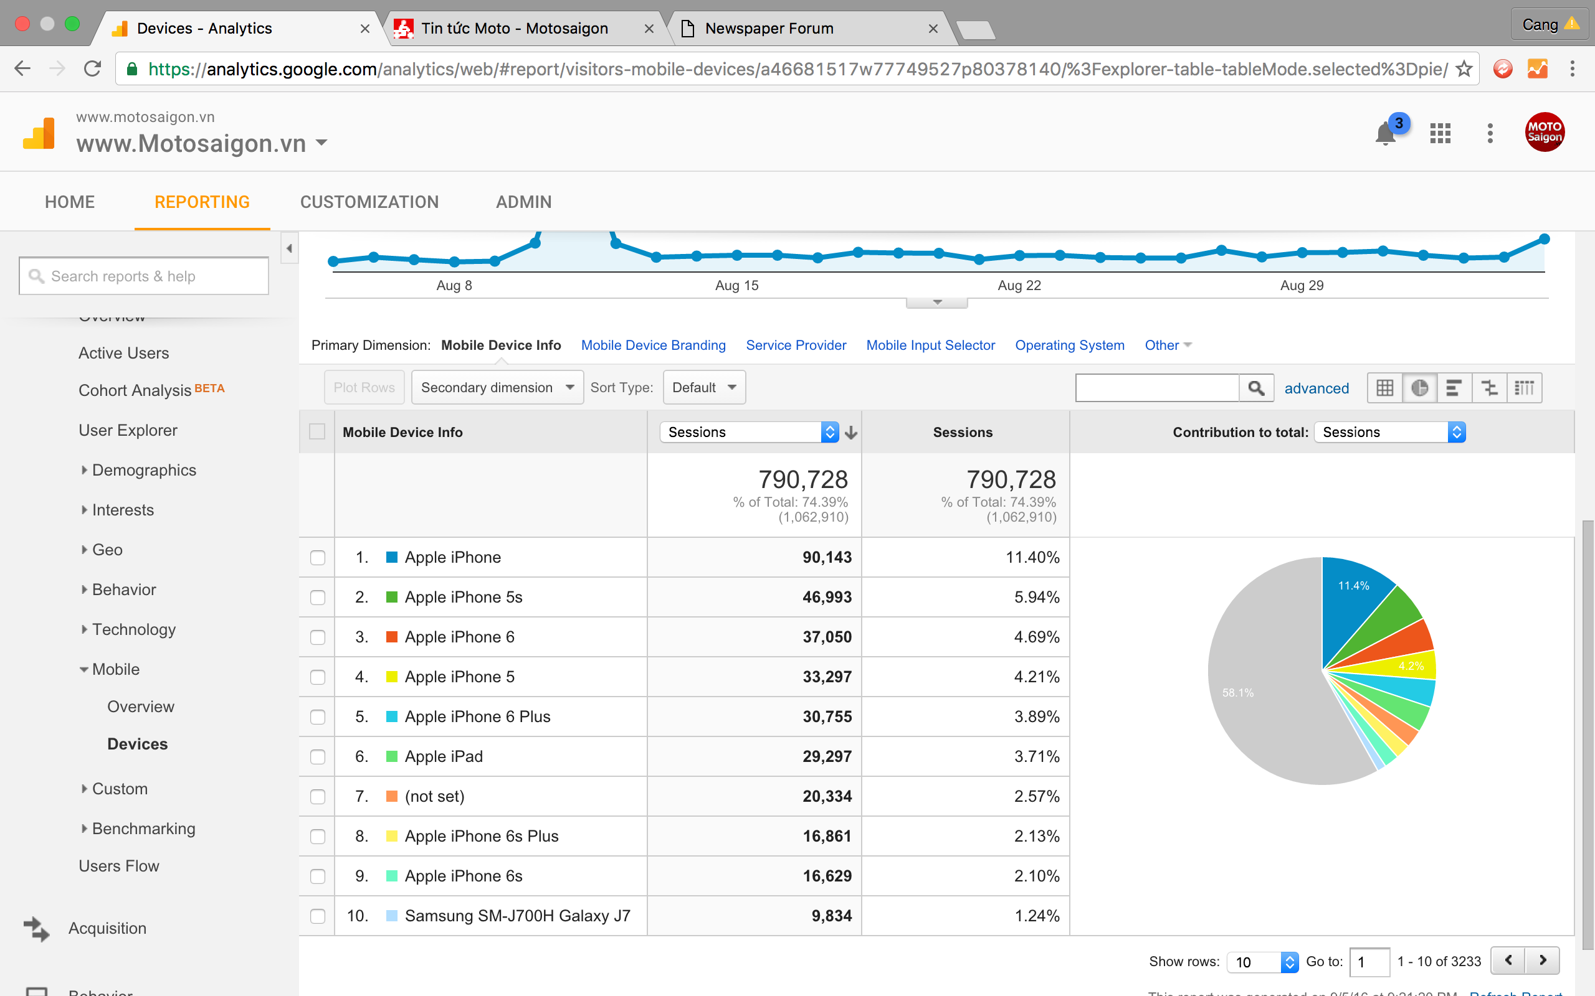
Task: Open the Google apps grid
Action: tap(1440, 133)
